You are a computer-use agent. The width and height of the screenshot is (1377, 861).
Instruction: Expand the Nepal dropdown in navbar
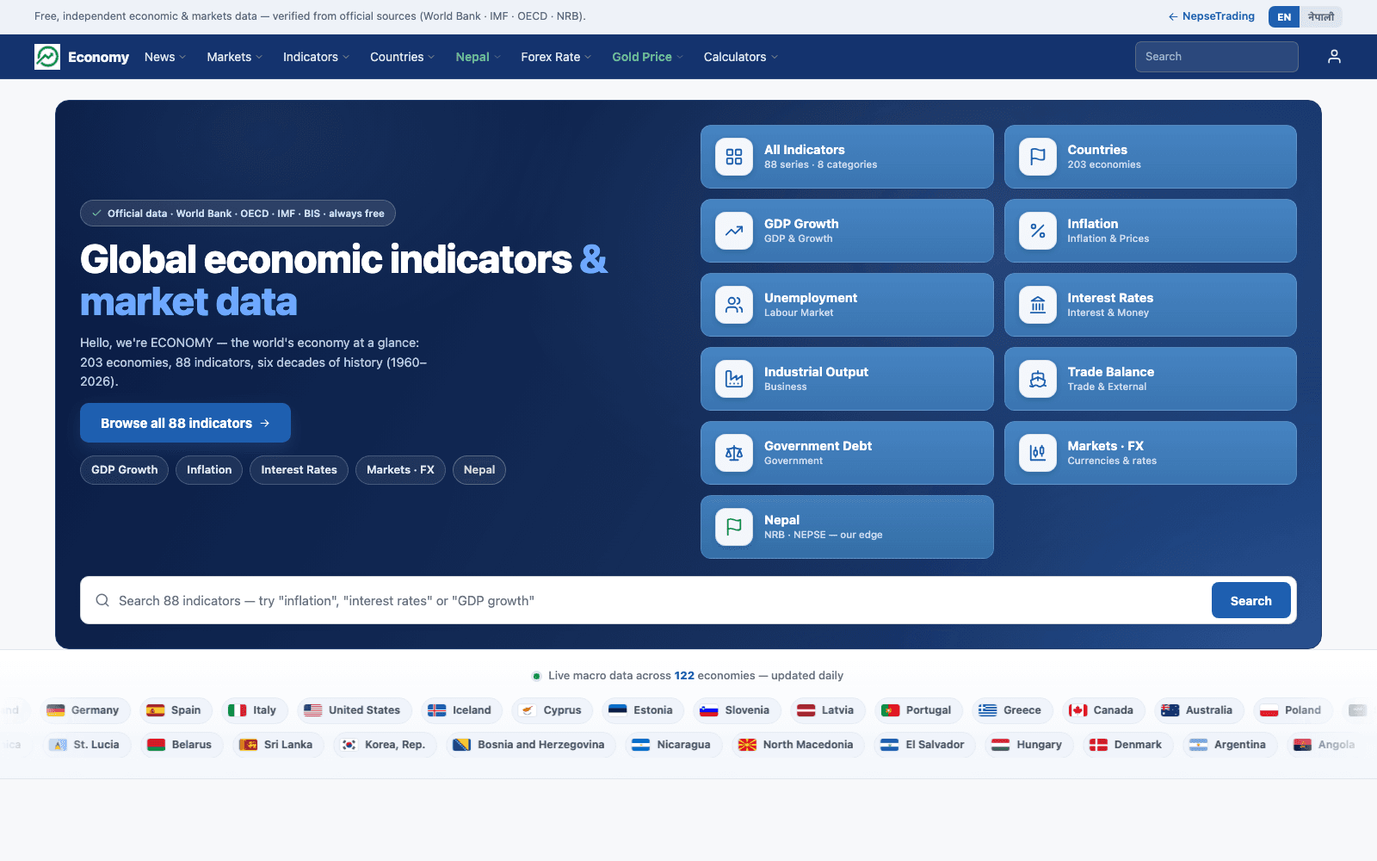tap(478, 57)
